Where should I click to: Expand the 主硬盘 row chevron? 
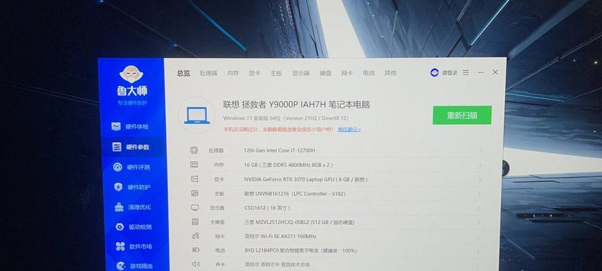pyautogui.click(x=479, y=223)
